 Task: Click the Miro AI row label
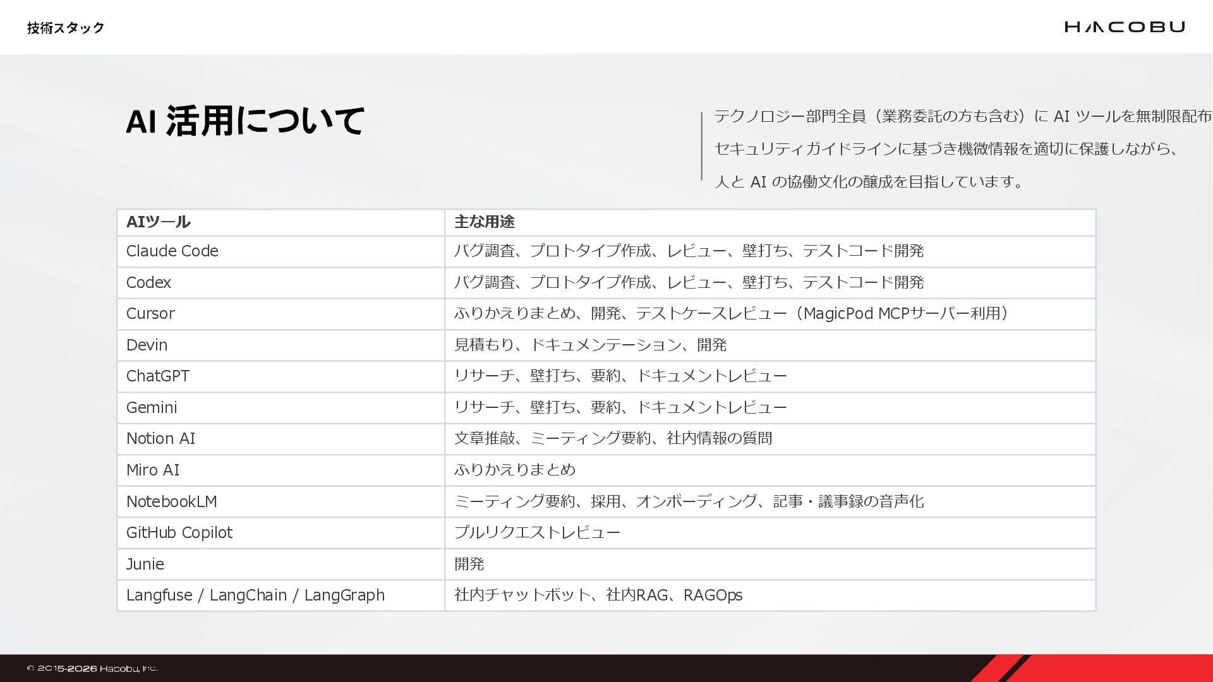(x=153, y=470)
